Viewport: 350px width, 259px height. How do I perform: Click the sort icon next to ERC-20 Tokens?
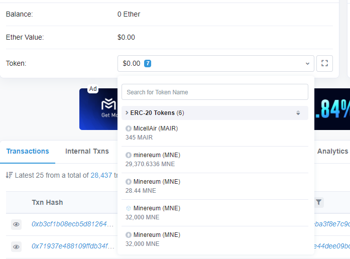(x=298, y=113)
